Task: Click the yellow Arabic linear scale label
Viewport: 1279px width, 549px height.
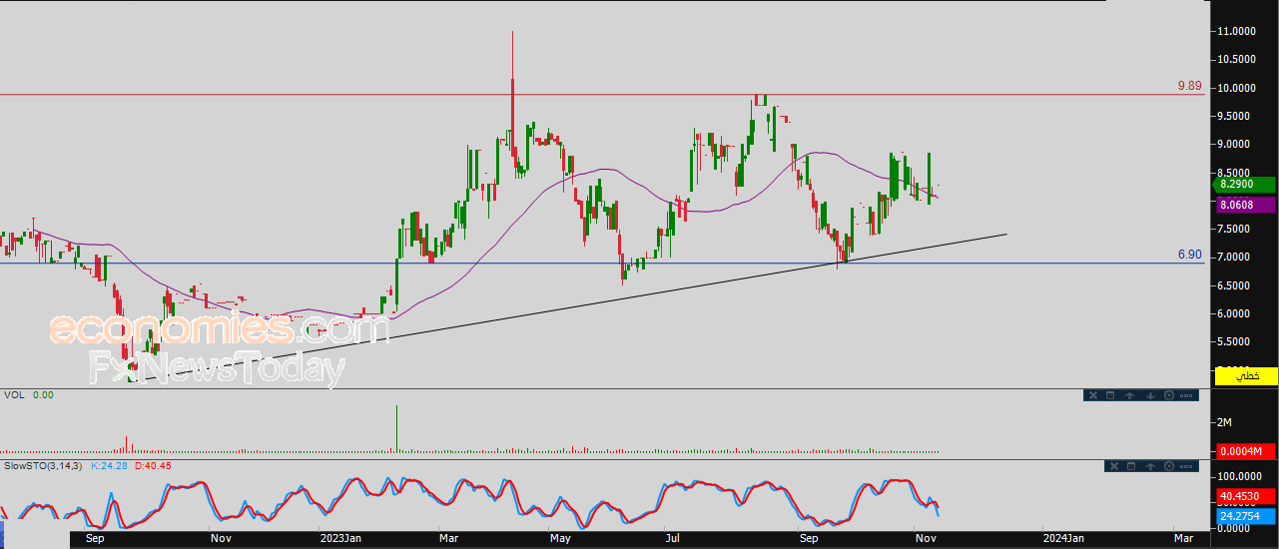Action: tap(1246, 375)
